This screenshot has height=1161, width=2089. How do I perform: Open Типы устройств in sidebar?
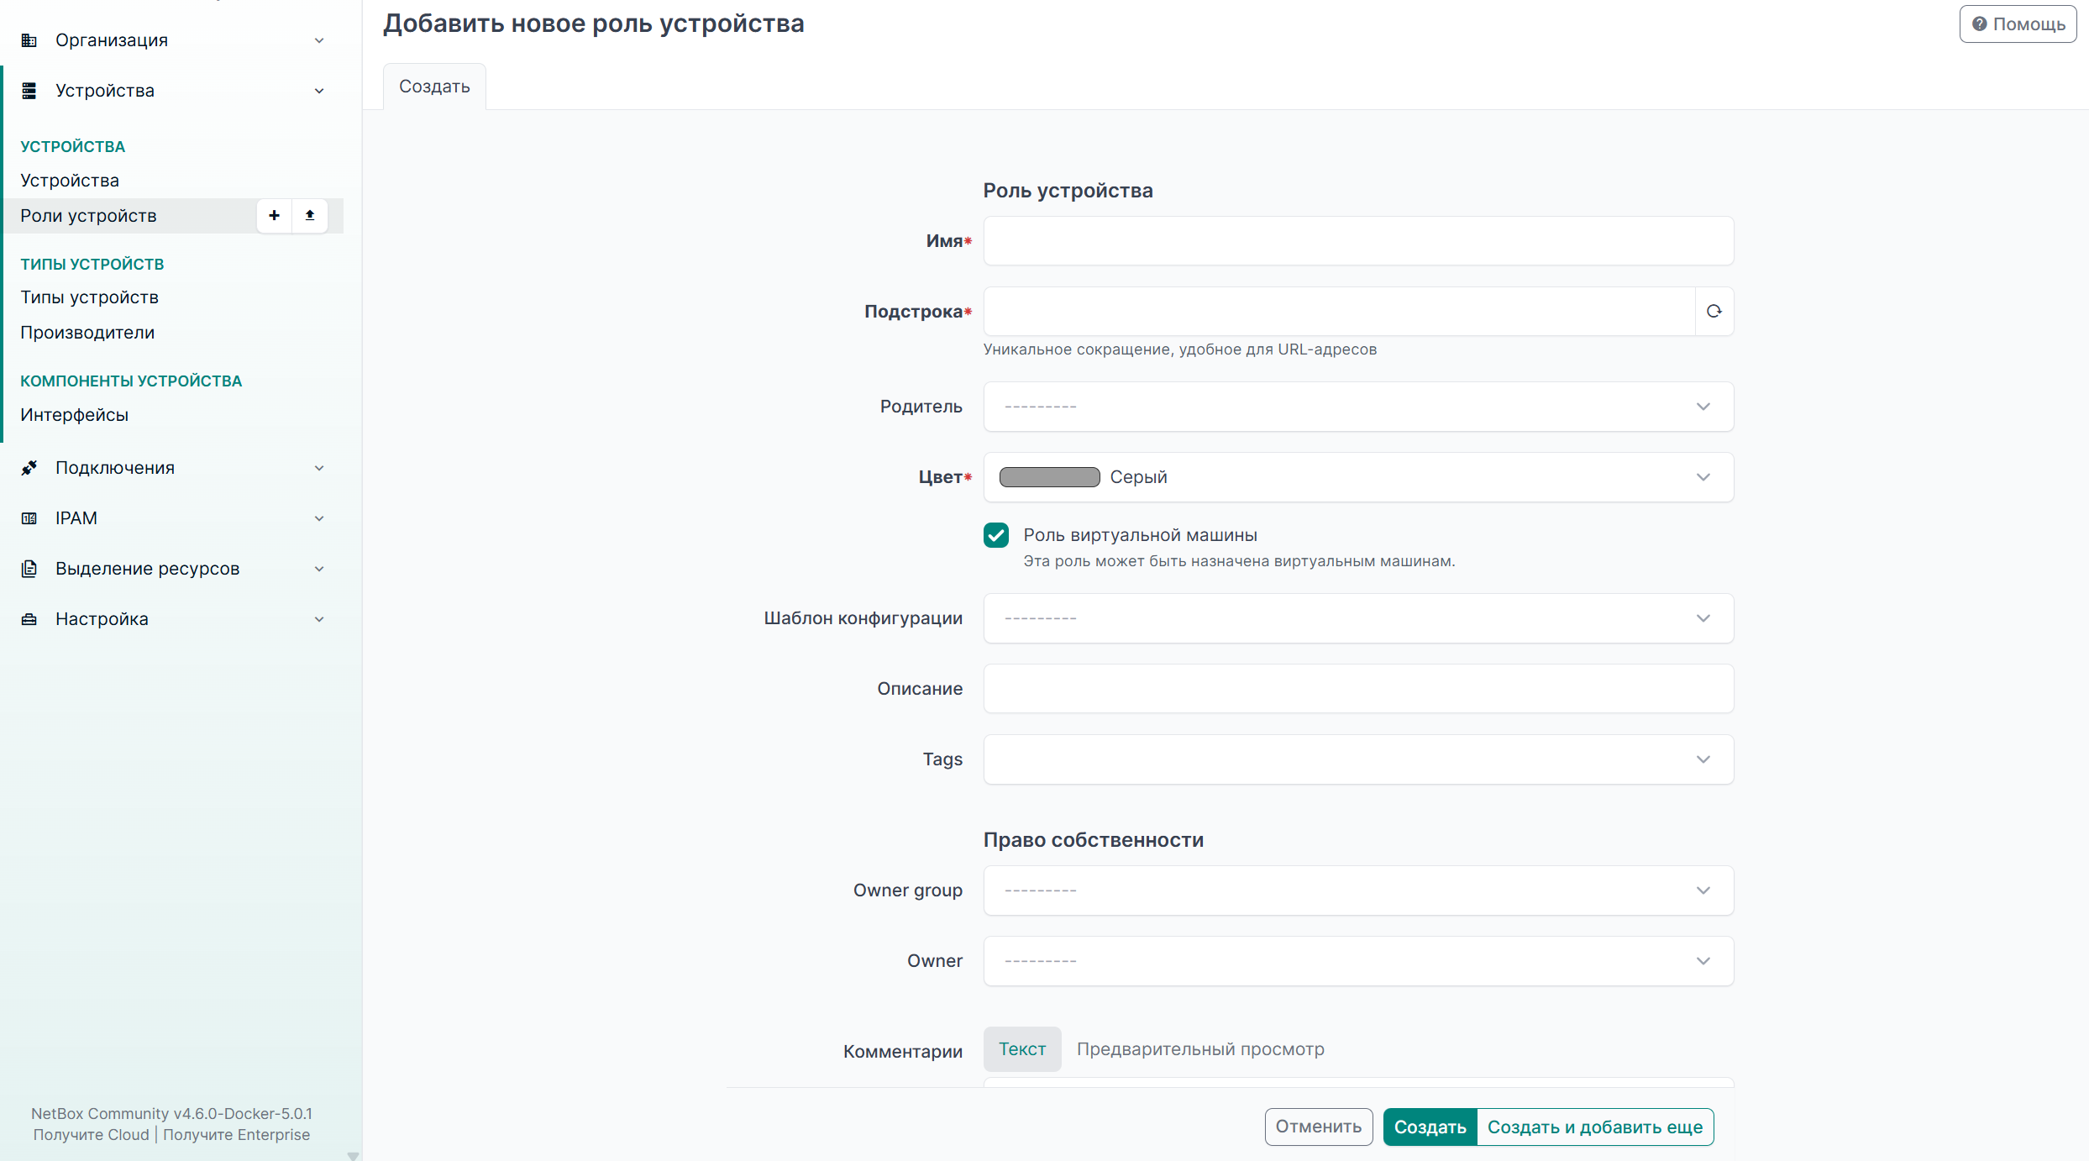pyautogui.click(x=90, y=297)
